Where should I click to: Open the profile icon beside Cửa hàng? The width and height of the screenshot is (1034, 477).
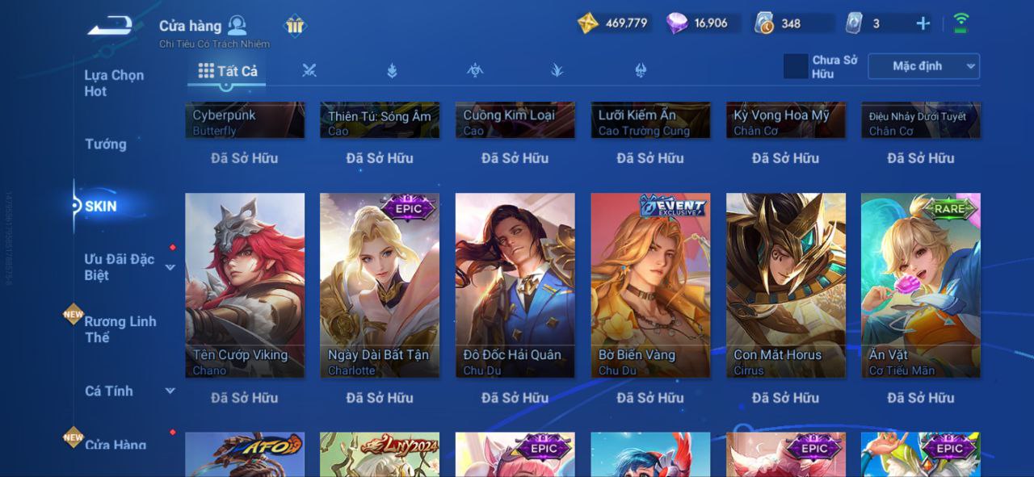[x=237, y=24]
